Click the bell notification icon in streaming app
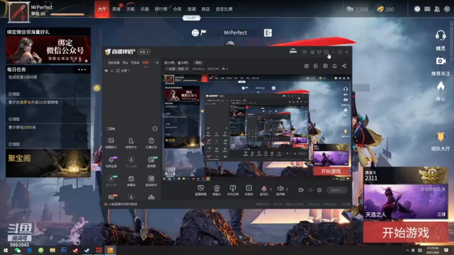Viewport: 454px width, 255px height. pyautogui.click(x=334, y=66)
